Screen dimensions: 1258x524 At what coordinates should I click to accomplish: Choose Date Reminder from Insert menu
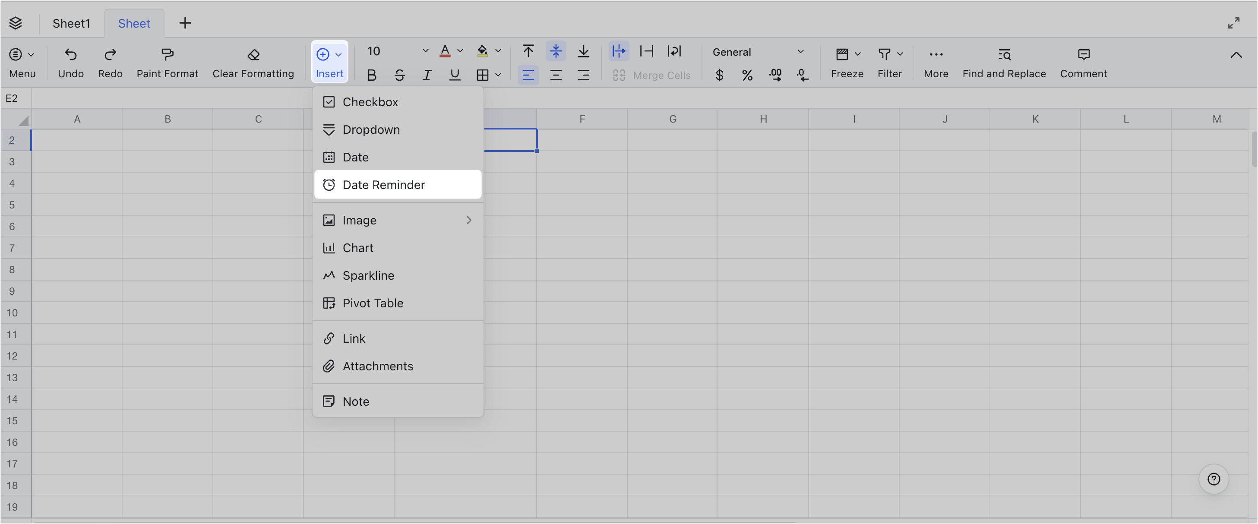coord(398,185)
